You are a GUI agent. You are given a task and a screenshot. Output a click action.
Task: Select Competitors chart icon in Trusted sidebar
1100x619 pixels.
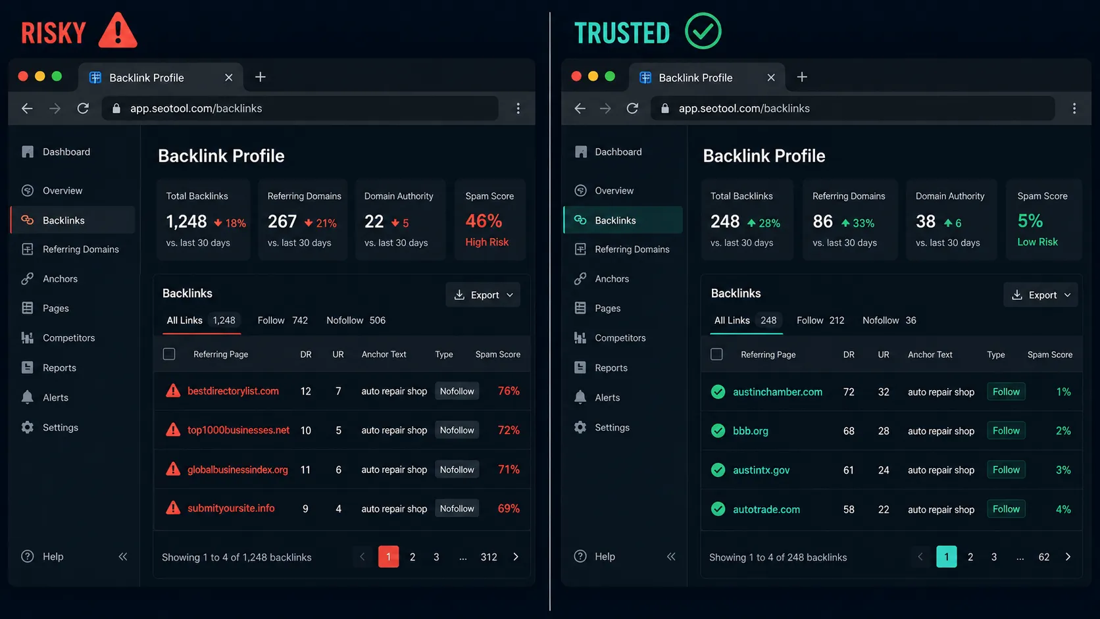[580, 338]
